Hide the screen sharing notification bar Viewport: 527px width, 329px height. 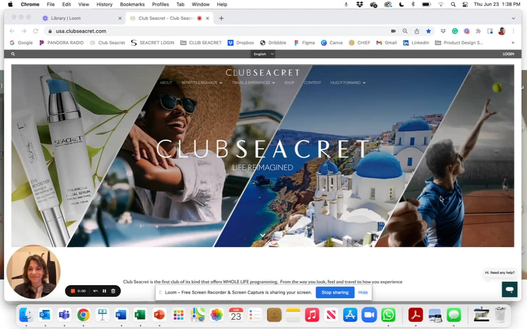[363, 292]
